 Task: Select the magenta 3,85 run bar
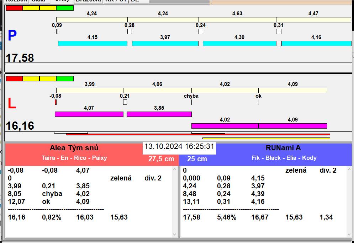[159, 114]
